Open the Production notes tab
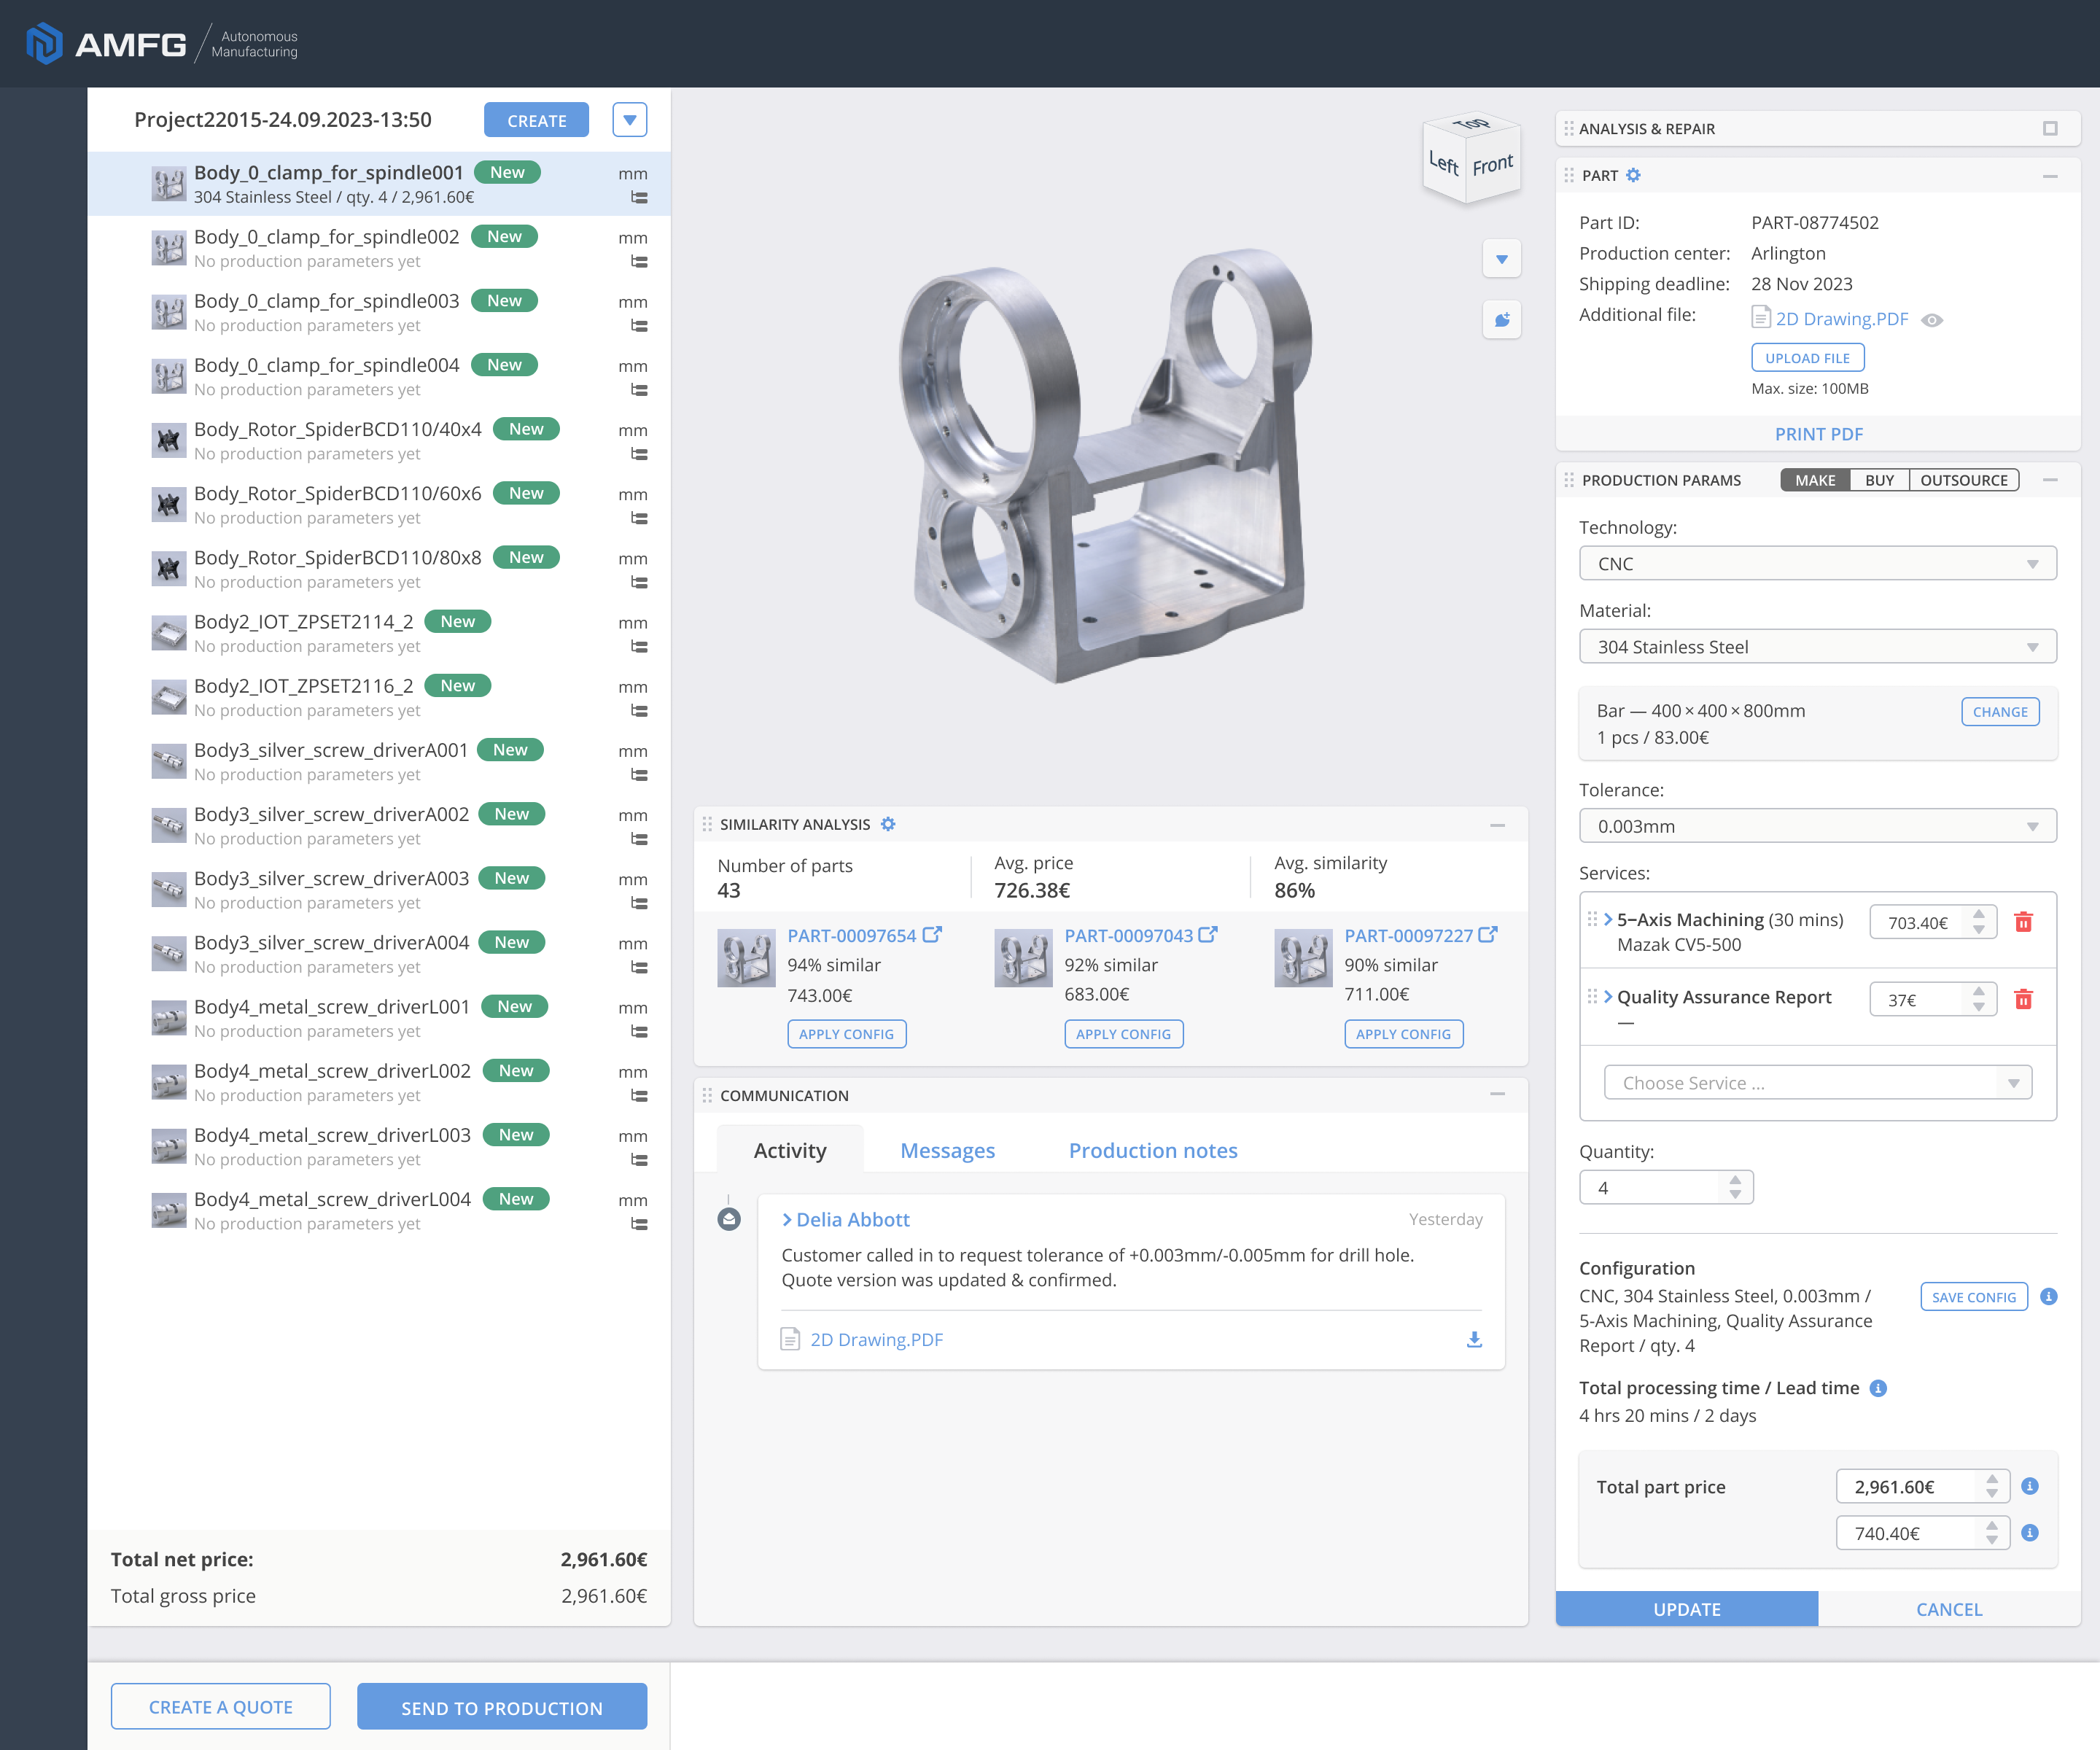This screenshot has width=2100, height=1750. click(1152, 1150)
